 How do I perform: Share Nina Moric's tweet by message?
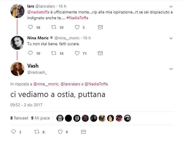click(100, 53)
